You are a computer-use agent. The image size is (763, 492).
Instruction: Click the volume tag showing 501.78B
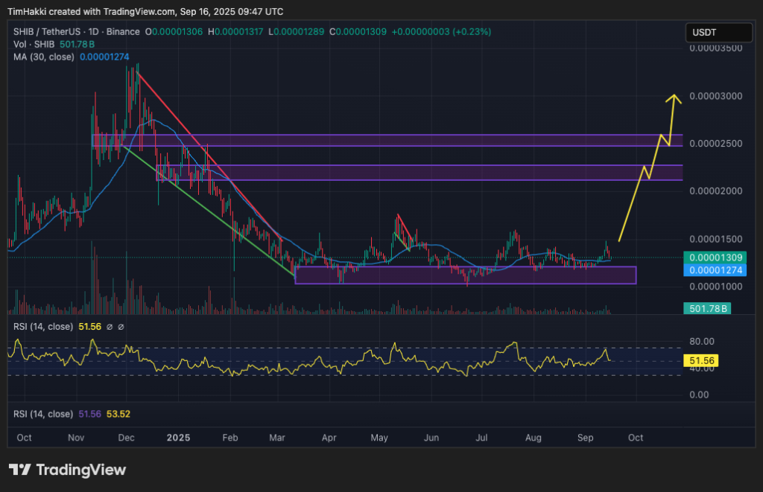(706, 307)
